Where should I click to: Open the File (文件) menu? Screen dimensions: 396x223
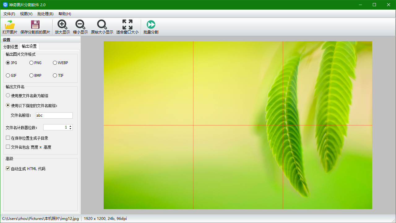[x=9, y=14]
